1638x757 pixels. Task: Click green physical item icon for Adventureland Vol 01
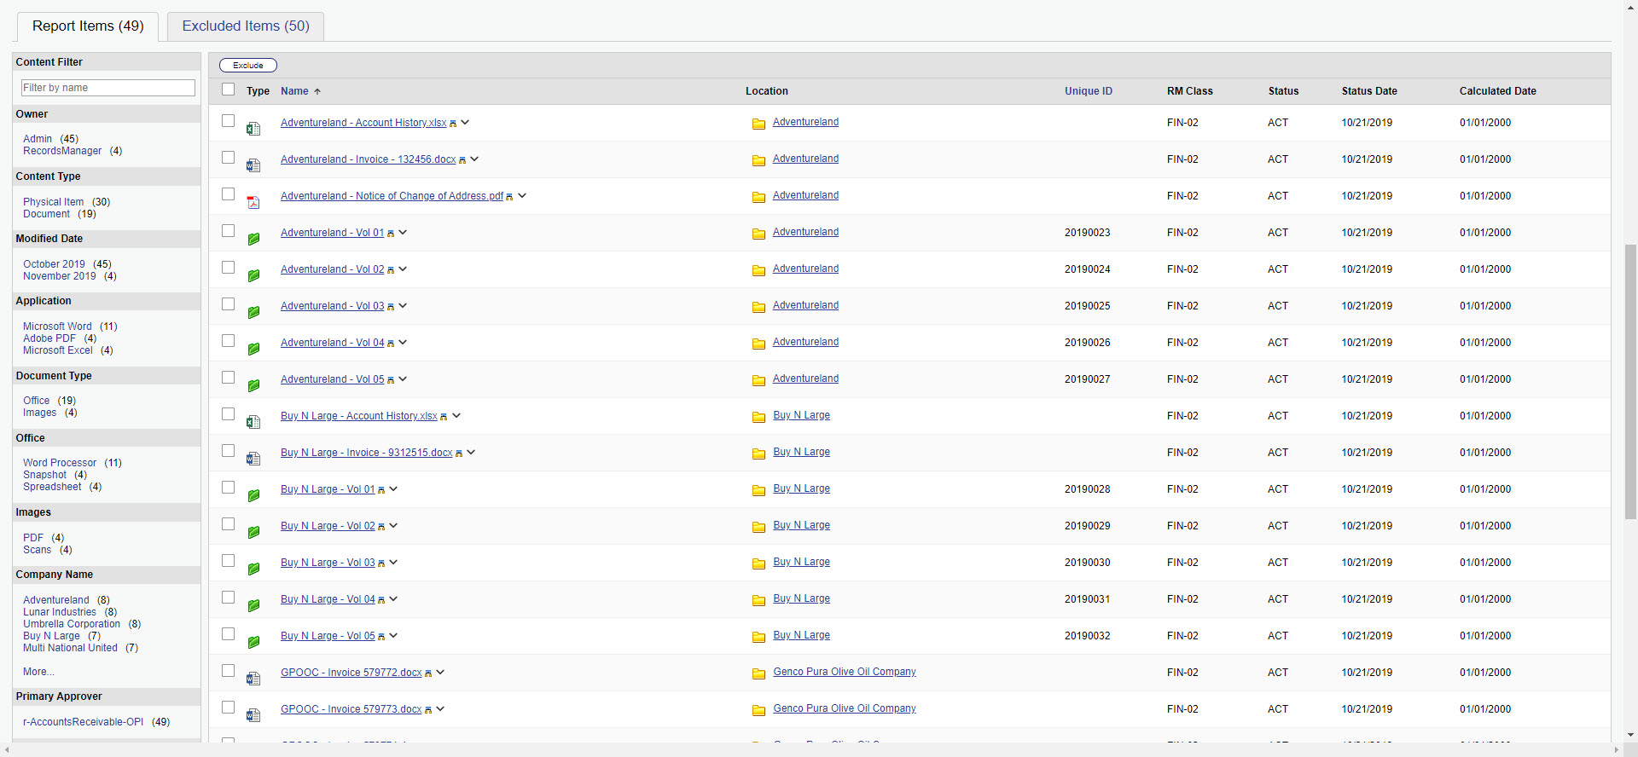click(253, 239)
